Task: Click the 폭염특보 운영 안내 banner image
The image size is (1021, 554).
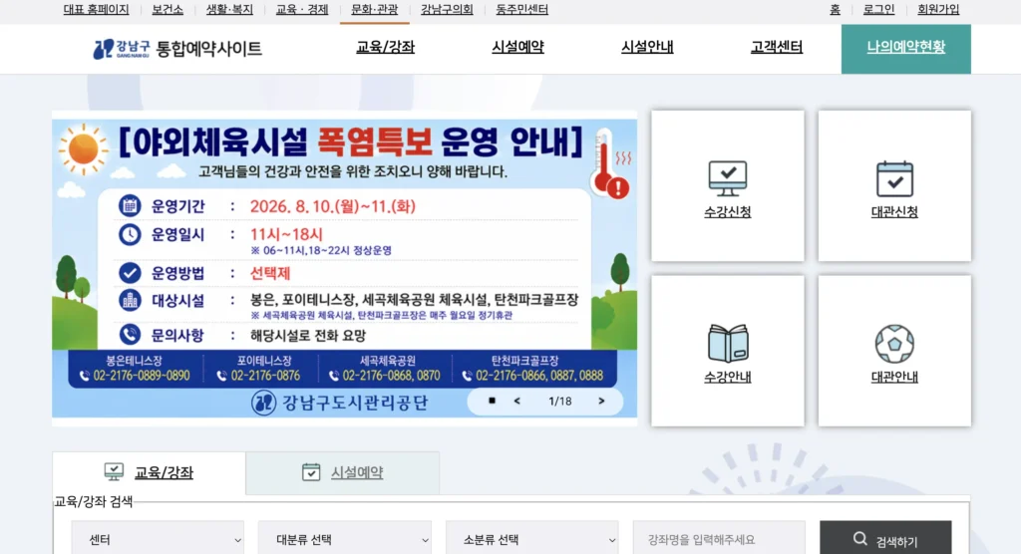Action: coord(344,268)
